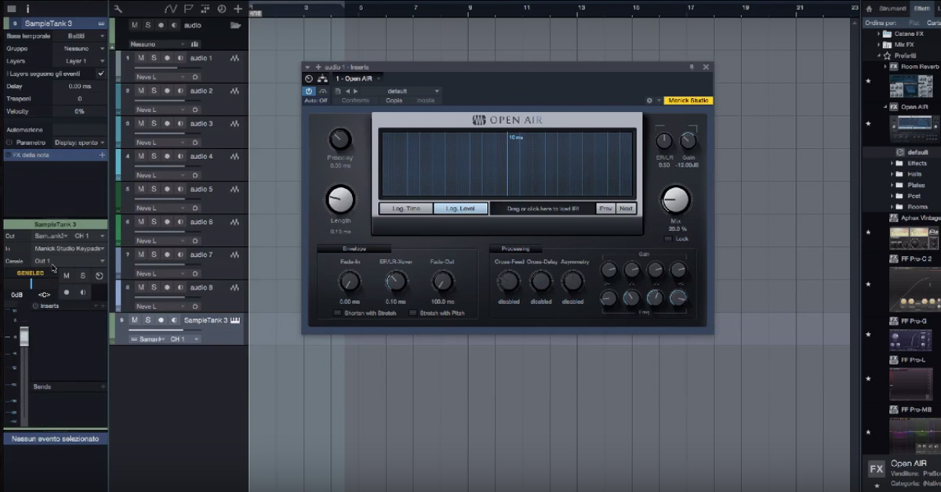Click the metronome clock icon in the toolbar
This screenshot has width=941, height=492.
click(221, 9)
